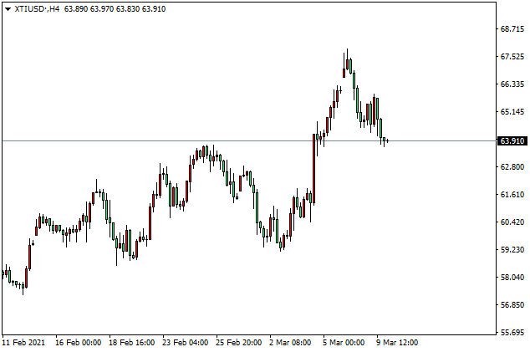
Task: Click the 25 Feb 20:00 time label
Action: pyautogui.click(x=238, y=343)
